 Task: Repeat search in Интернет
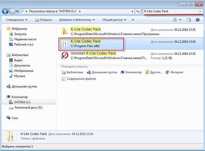[174, 72]
